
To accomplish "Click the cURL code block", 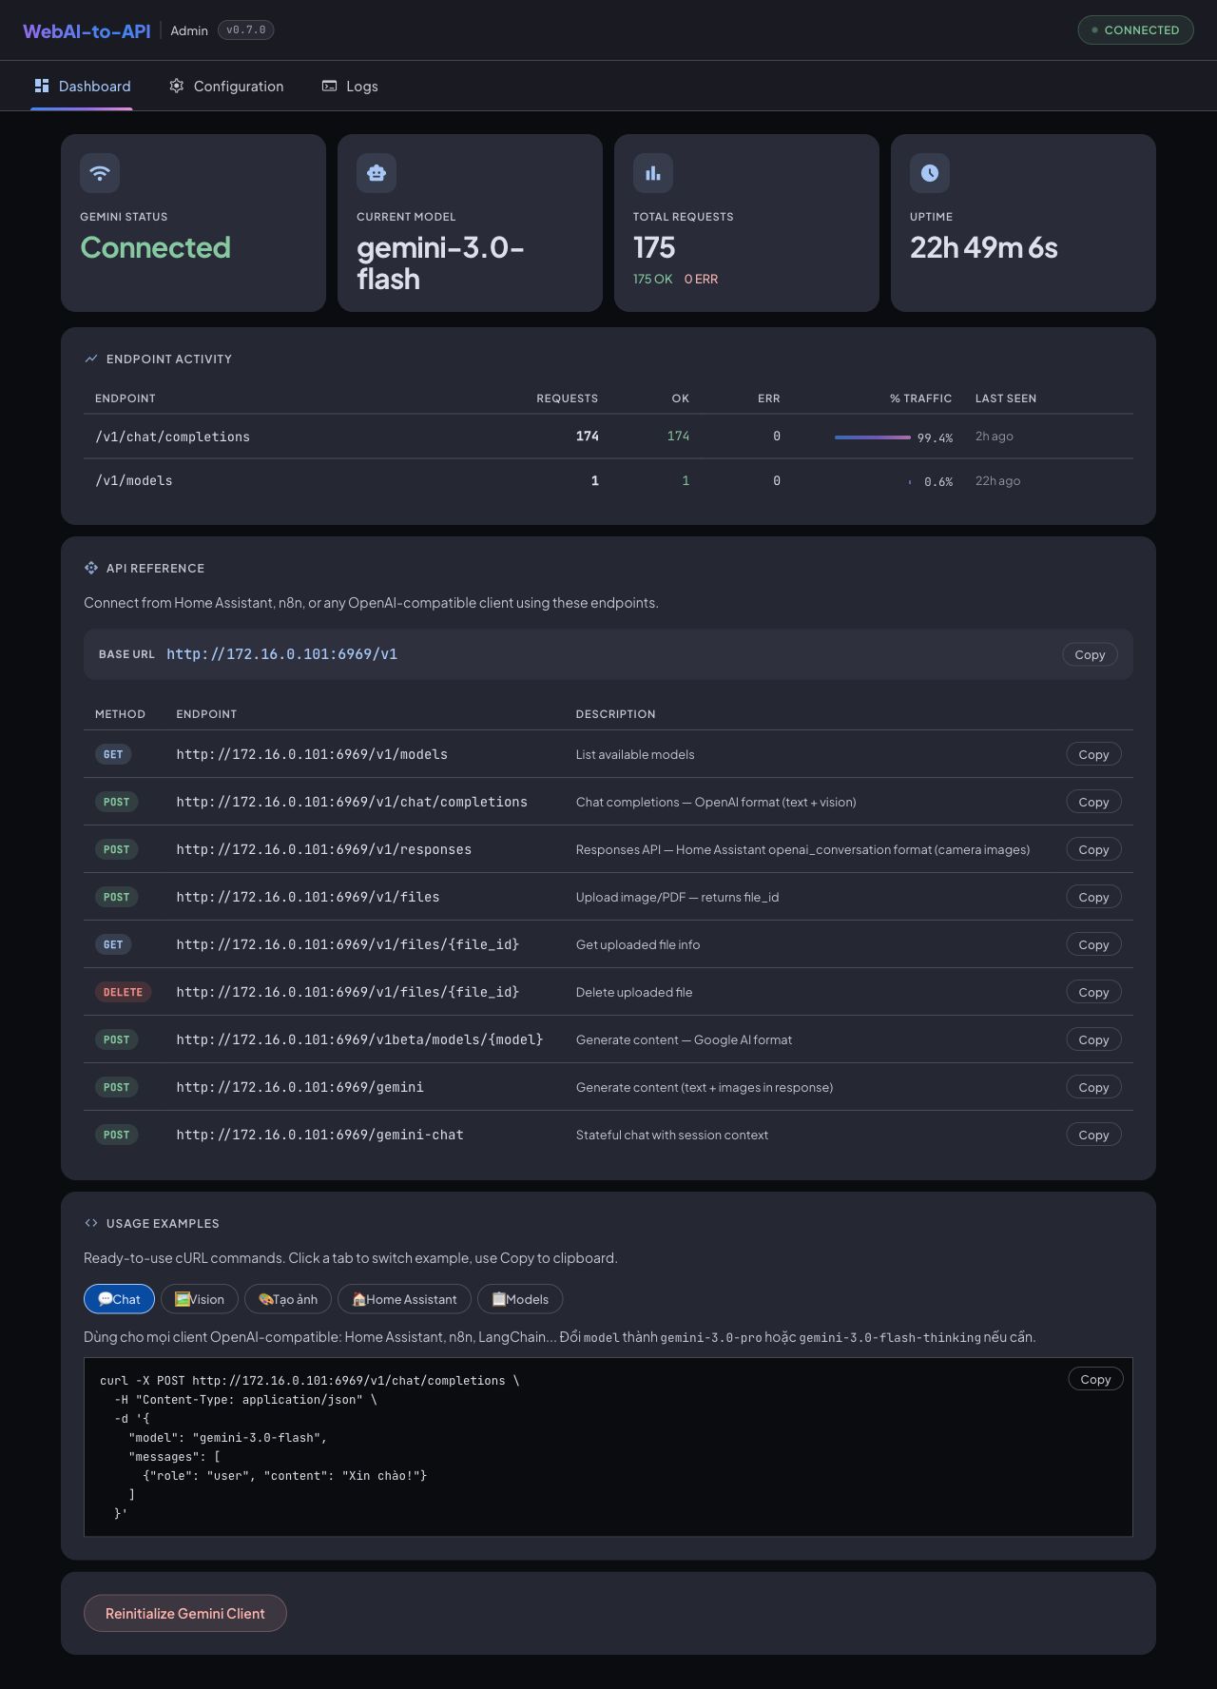I will pyautogui.click(x=608, y=1446).
